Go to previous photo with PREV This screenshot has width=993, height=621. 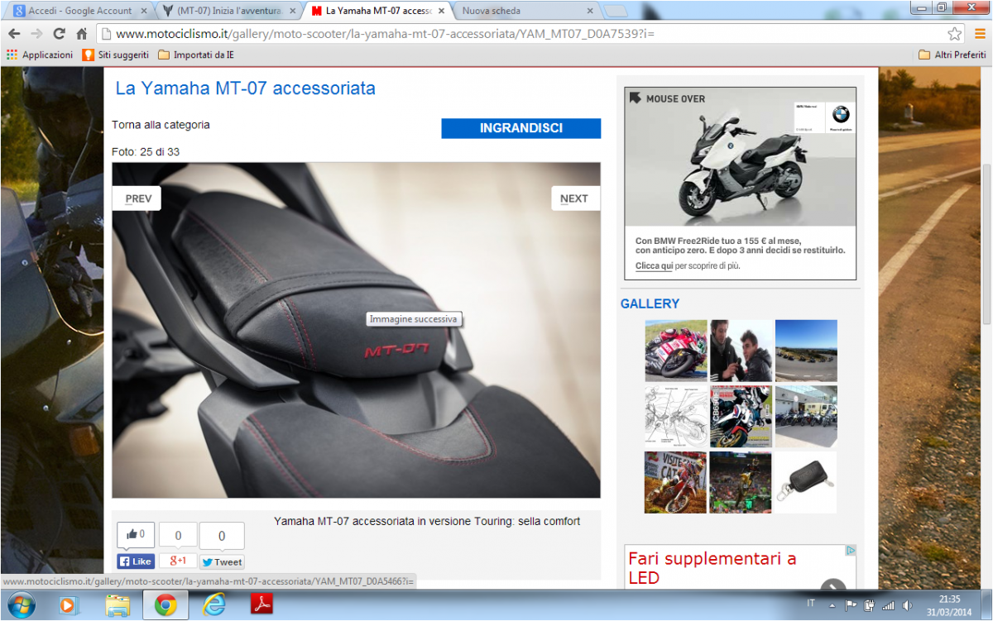(137, 198)
